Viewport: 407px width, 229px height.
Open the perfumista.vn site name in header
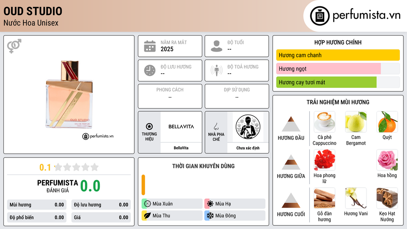click(x=366, y=16)
